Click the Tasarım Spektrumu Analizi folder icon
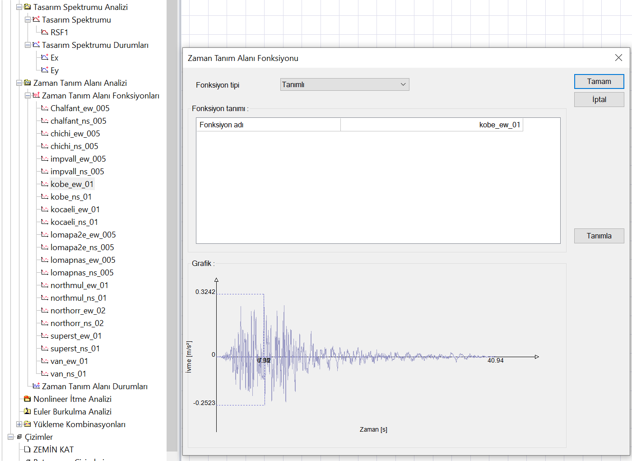The height and width of the screenshot is (461, 632). click(x=28, y=7)
